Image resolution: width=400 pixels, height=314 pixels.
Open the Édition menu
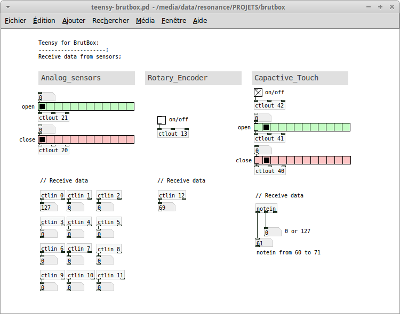tap(44, 21)
